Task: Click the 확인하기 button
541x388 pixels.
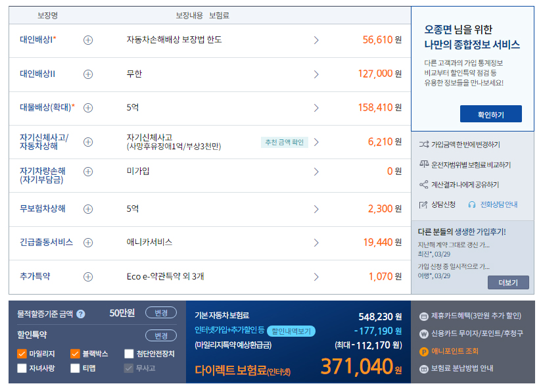Action: point(490,114)
